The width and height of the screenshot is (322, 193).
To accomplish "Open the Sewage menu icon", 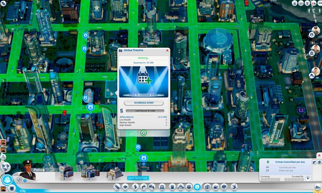I will click(x=152, y=187).
